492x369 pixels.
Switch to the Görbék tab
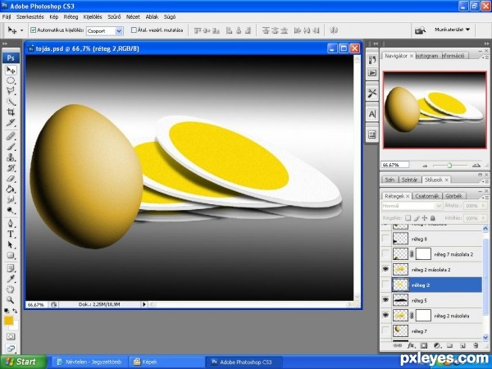pyautogui.click(x=453, y=196)
